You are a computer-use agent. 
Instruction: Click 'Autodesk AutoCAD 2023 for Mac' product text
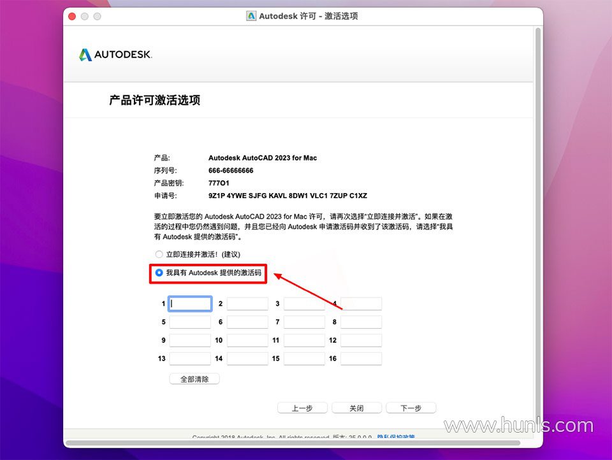click(x=262, y=158)
